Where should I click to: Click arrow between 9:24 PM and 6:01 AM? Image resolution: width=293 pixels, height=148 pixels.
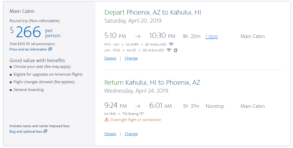[138, 106]
